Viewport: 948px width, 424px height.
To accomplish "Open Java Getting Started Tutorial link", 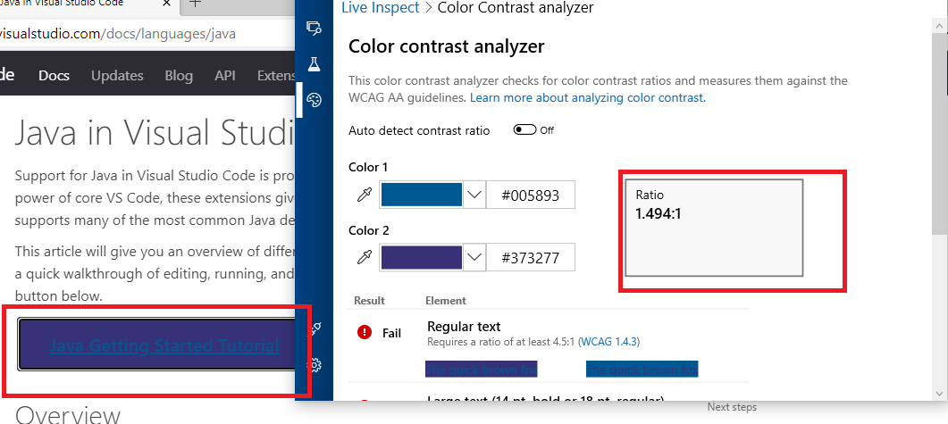I will 164,345.
